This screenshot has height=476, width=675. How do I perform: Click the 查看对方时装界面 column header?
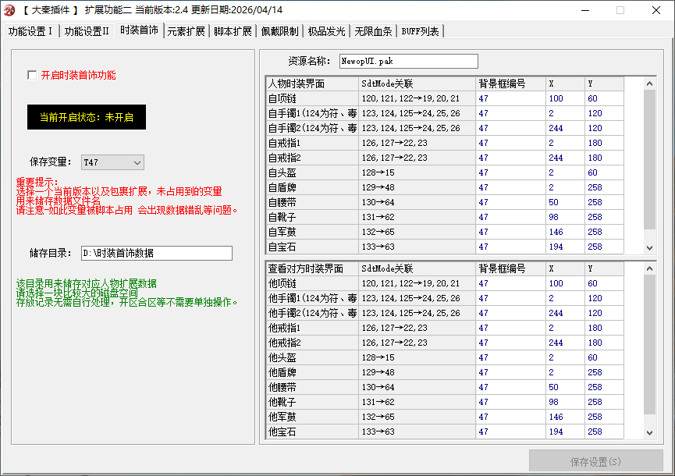(312, 268)
